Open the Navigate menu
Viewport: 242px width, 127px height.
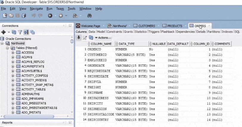36,9
